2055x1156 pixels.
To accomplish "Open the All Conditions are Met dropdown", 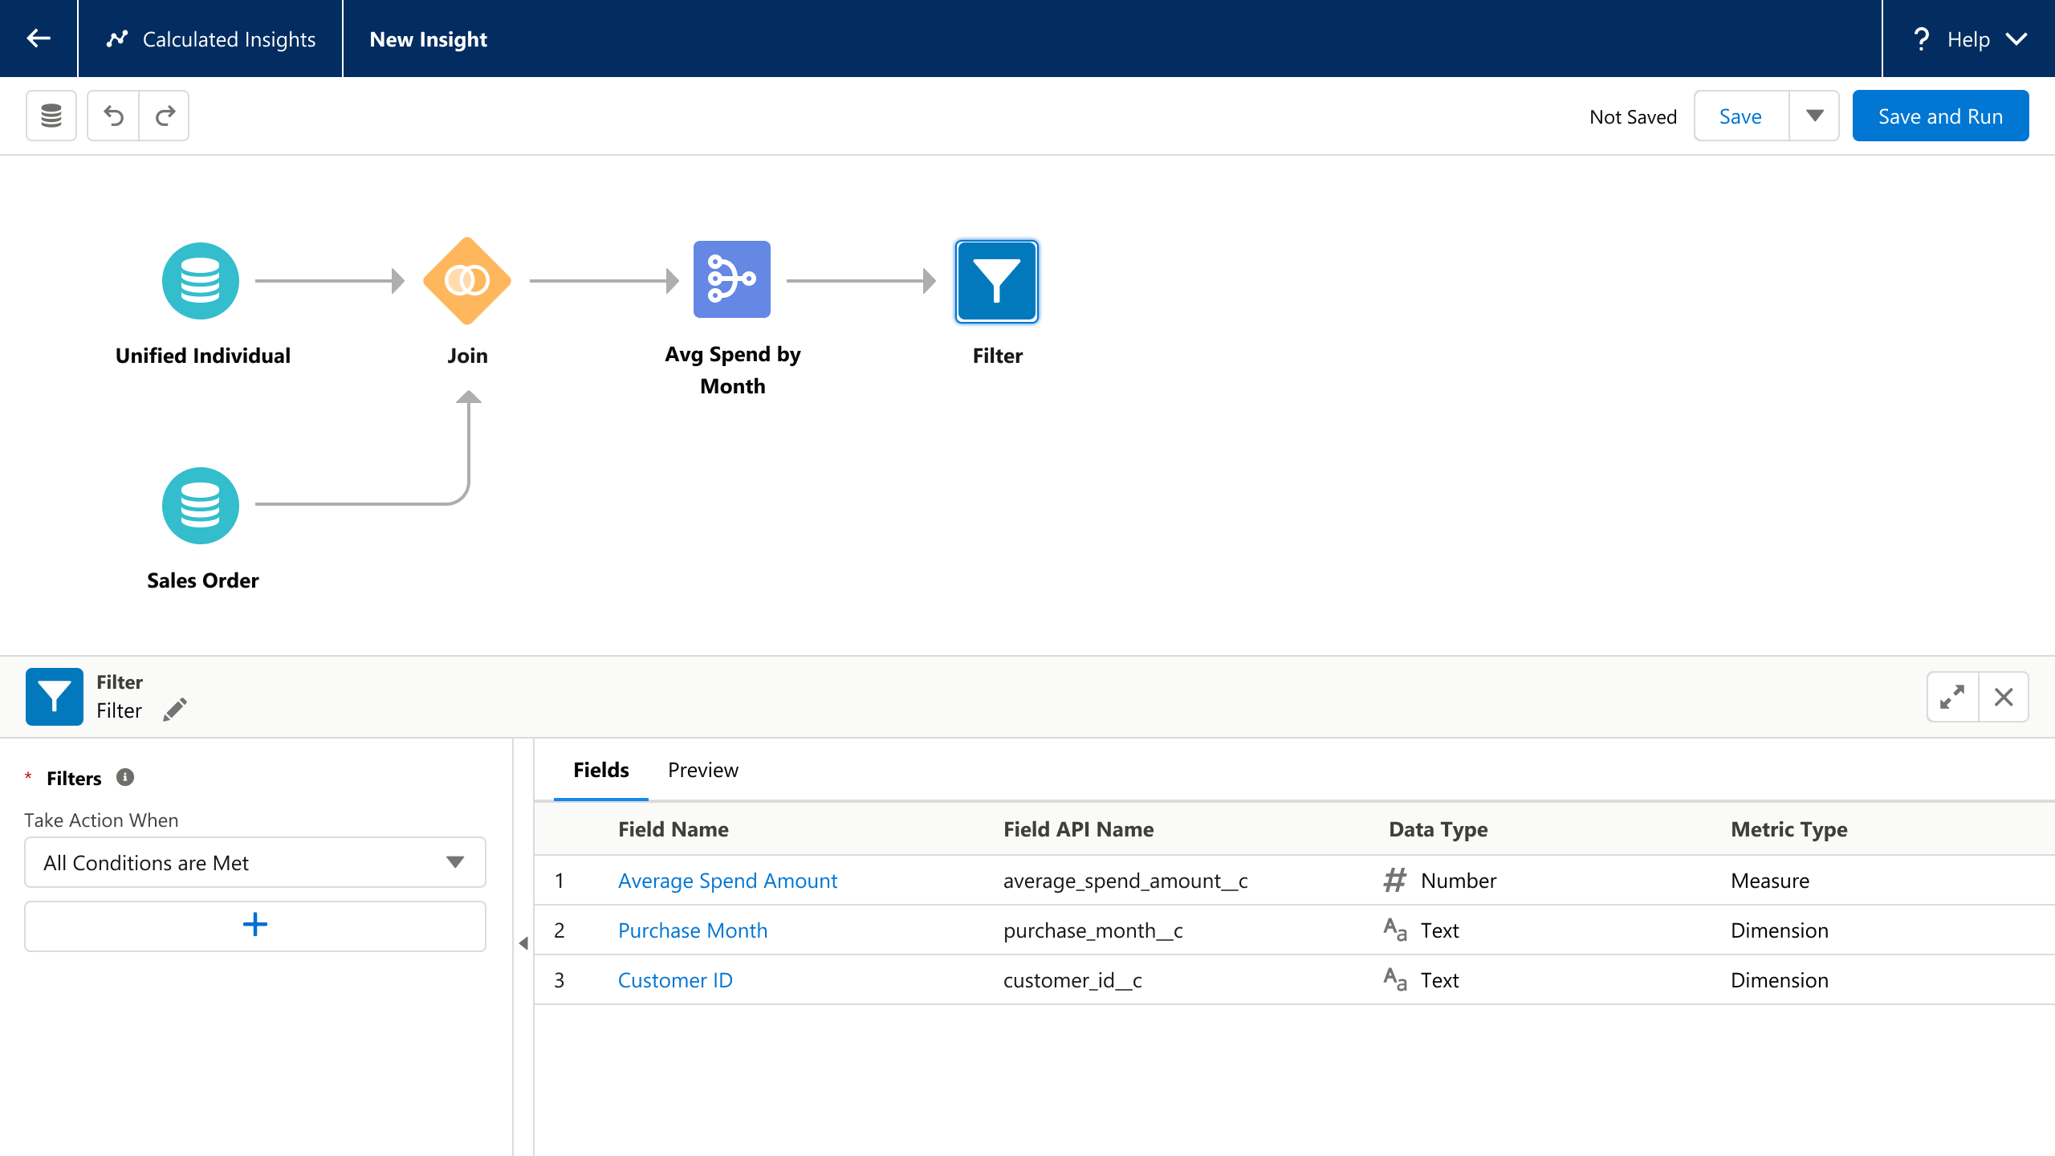I will point(254,862).
